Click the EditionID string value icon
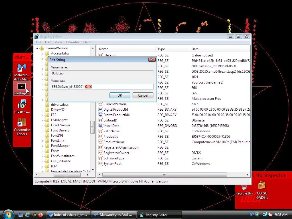The image size is (292, 219). pos(101,120)
